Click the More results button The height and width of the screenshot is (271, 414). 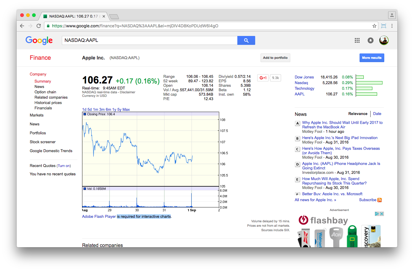(x=372, y=58)
